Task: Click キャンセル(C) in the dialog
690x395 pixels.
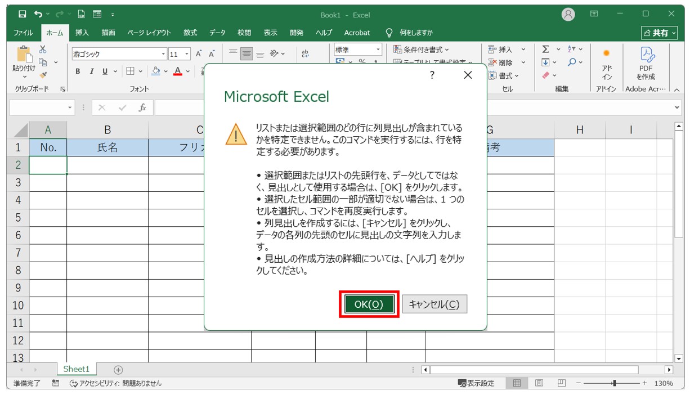Action: pyautogui.click(x=434, y=304)
